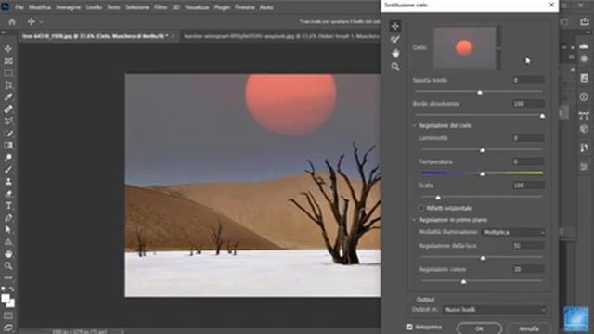The image size is (594, 334).
Task: Toggle the Anteprima preview checkbox
Action: click(x=409, y=327)
